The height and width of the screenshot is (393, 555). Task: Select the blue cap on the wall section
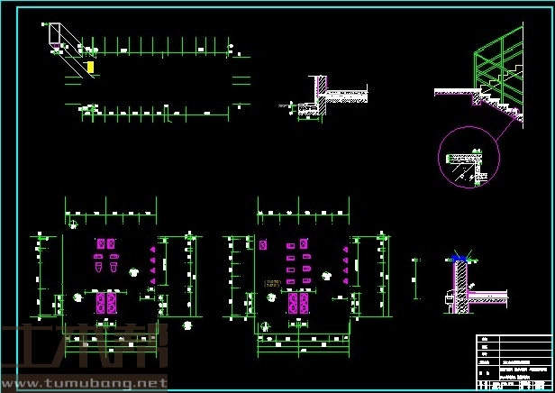459,260
